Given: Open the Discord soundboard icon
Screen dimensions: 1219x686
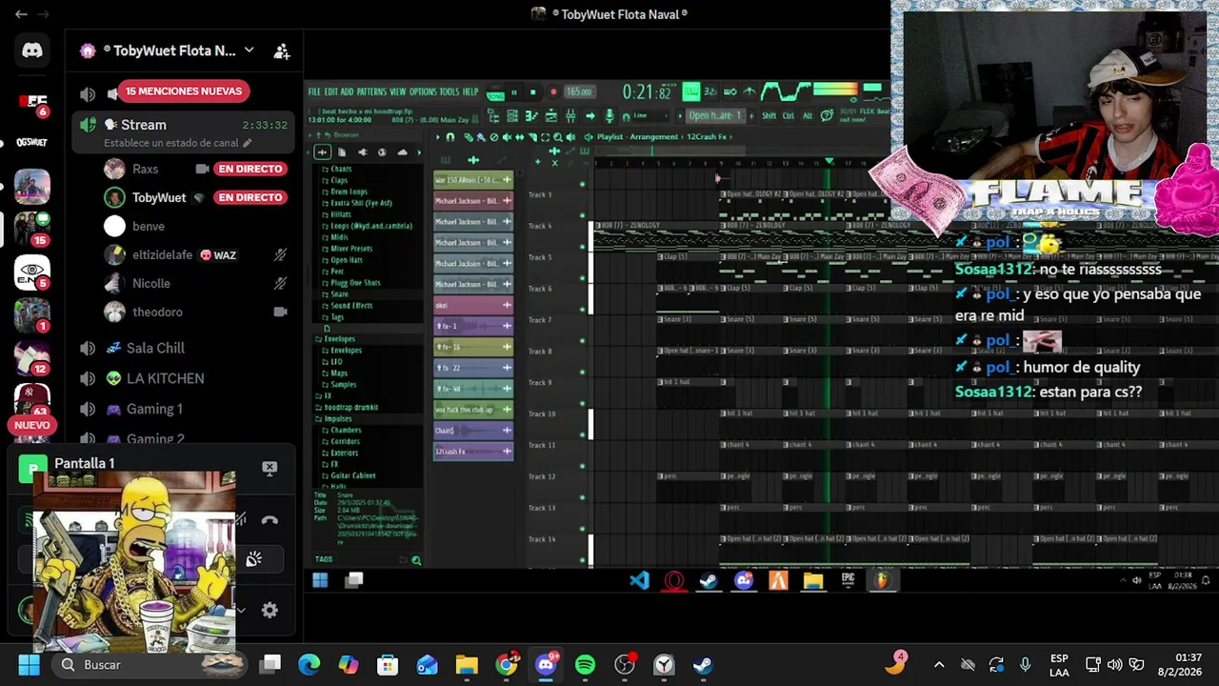Looking at the screenshot, I should [x=253, y=559].
